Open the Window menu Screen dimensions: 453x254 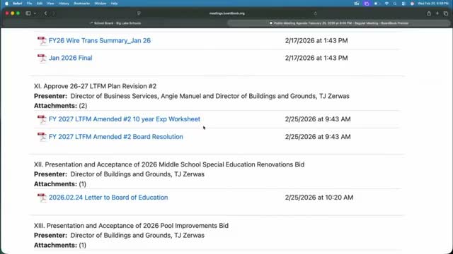pos(101,4)
